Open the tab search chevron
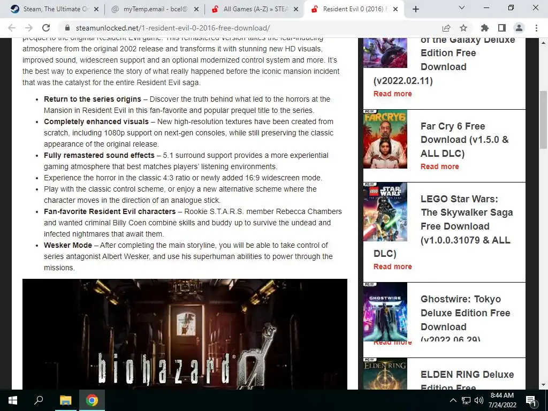548x411 pixels. click(x=462, y=7)
